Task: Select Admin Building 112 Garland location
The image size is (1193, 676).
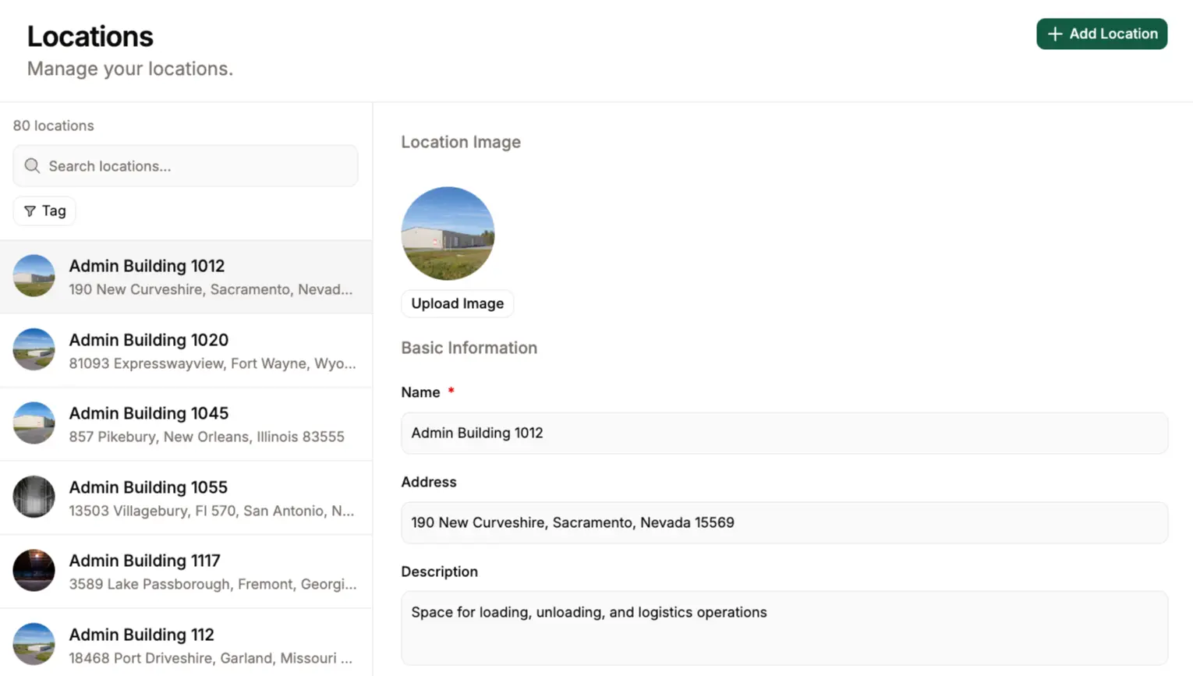Action: pyautogui.click(x=211, y=646)
